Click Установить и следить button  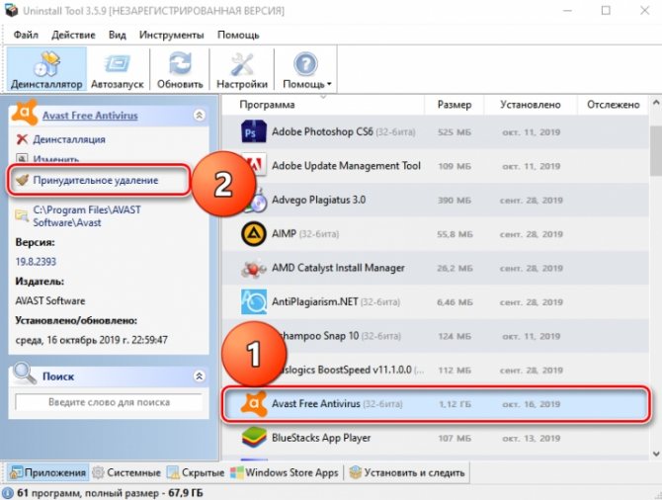(x=407, y=472)
